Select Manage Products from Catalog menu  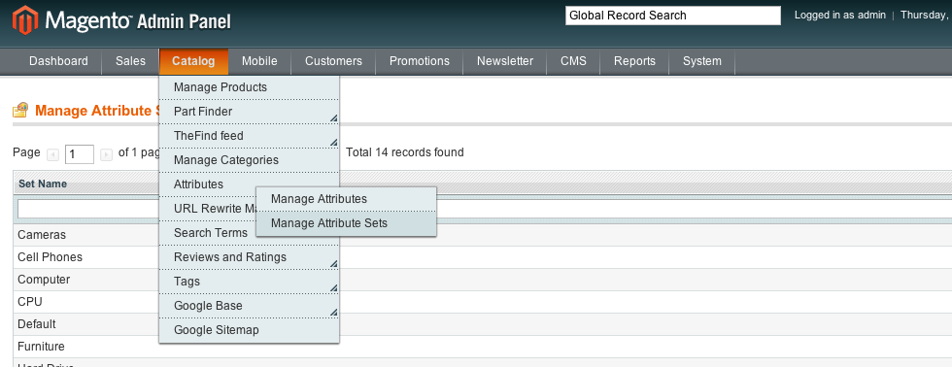coord(249,87)
